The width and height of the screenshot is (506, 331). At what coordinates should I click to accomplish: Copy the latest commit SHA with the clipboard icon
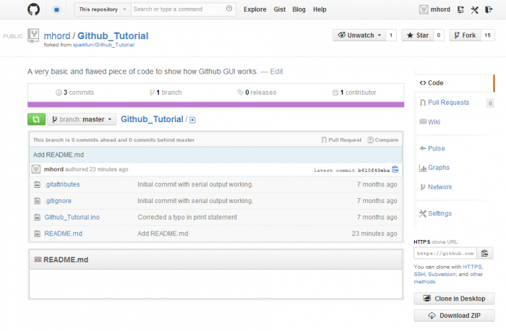pos(395,169)
